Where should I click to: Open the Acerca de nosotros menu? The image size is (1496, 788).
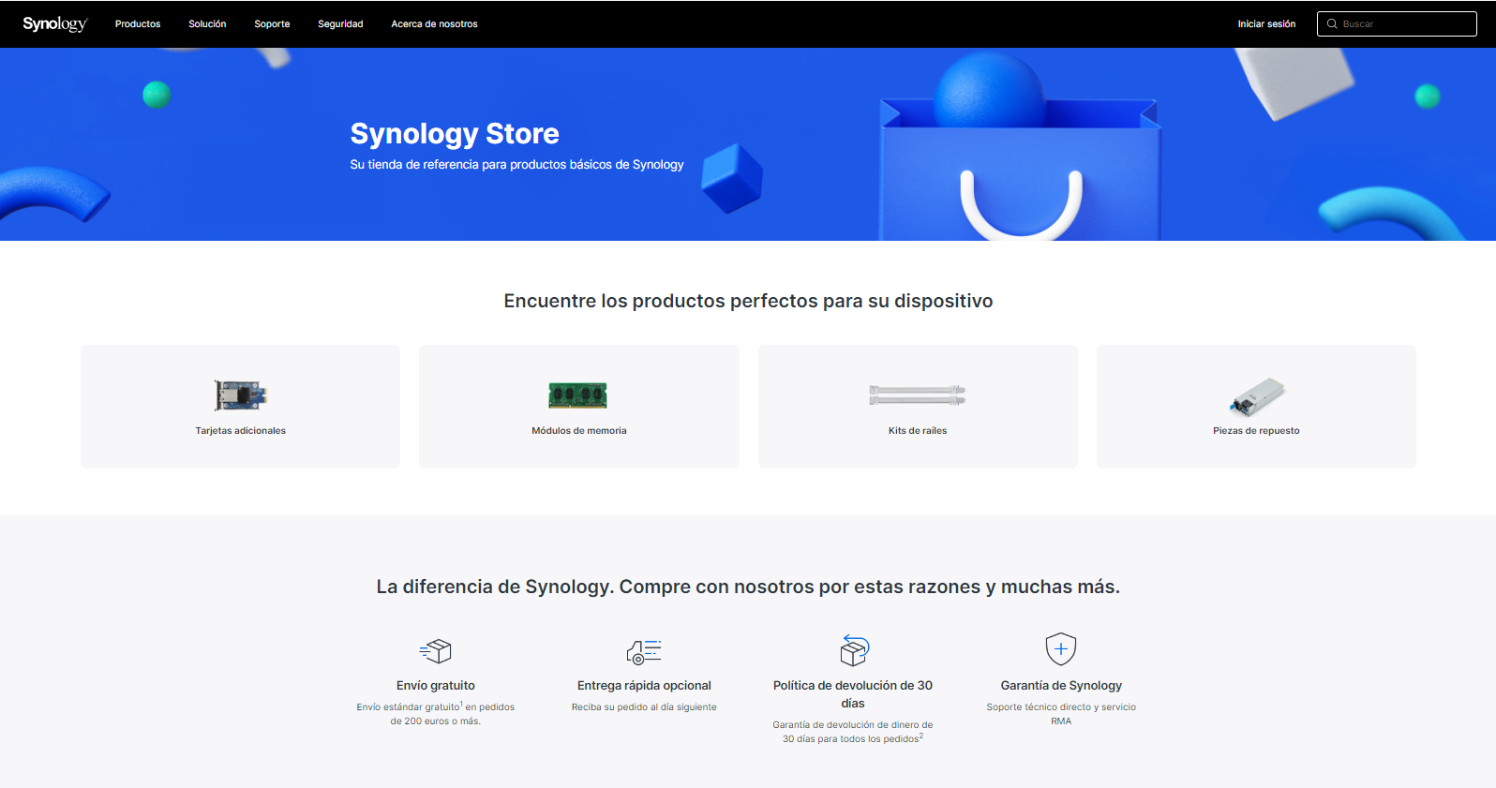click(x=434, y=24)
